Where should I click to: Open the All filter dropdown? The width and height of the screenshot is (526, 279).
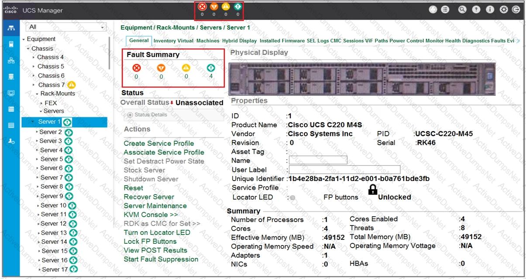pos(67,27)
